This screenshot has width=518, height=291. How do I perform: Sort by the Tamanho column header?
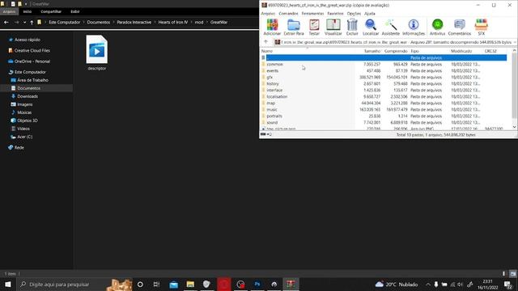click(372, 51)
